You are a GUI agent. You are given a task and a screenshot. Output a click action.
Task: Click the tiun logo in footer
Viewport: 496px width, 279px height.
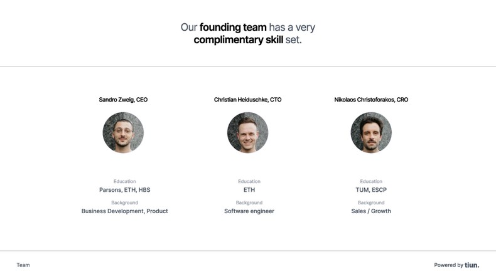tap(472, 265)
